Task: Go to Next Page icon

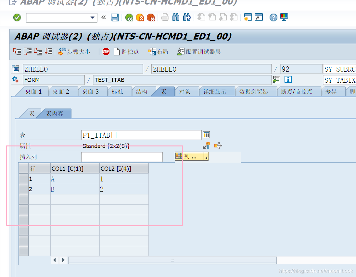Action: pos(223,17)
